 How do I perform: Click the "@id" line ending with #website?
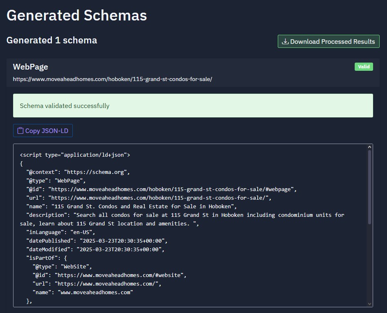click(x=109, y=275)
